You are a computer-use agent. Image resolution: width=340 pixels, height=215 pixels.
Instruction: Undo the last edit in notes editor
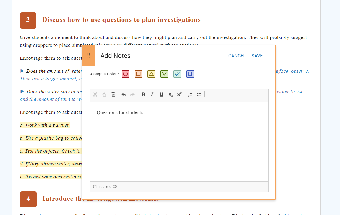coord(124,94)
